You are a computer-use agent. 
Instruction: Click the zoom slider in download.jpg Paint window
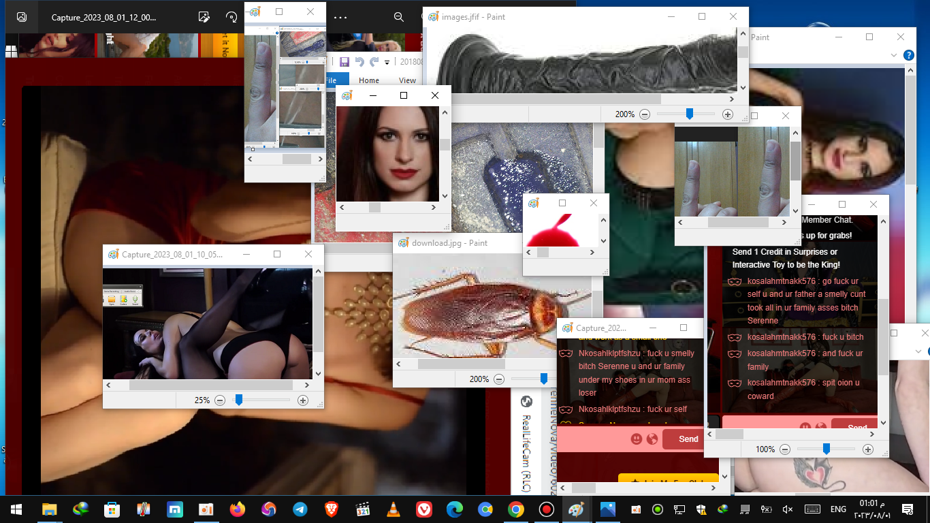point(543,379)
